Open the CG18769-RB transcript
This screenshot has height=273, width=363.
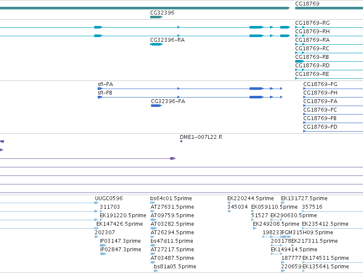click(x=312, y=57)
